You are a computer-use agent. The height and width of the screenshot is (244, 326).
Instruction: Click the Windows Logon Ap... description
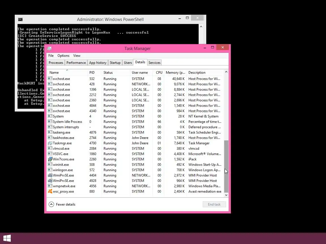(x=204, y=170)
